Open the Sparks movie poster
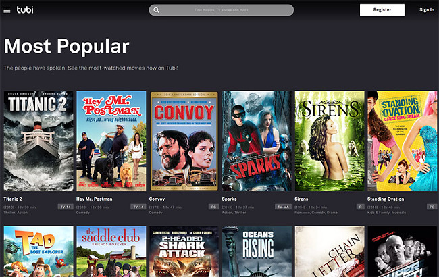The image size is (439, 277). tap(257, 141)
